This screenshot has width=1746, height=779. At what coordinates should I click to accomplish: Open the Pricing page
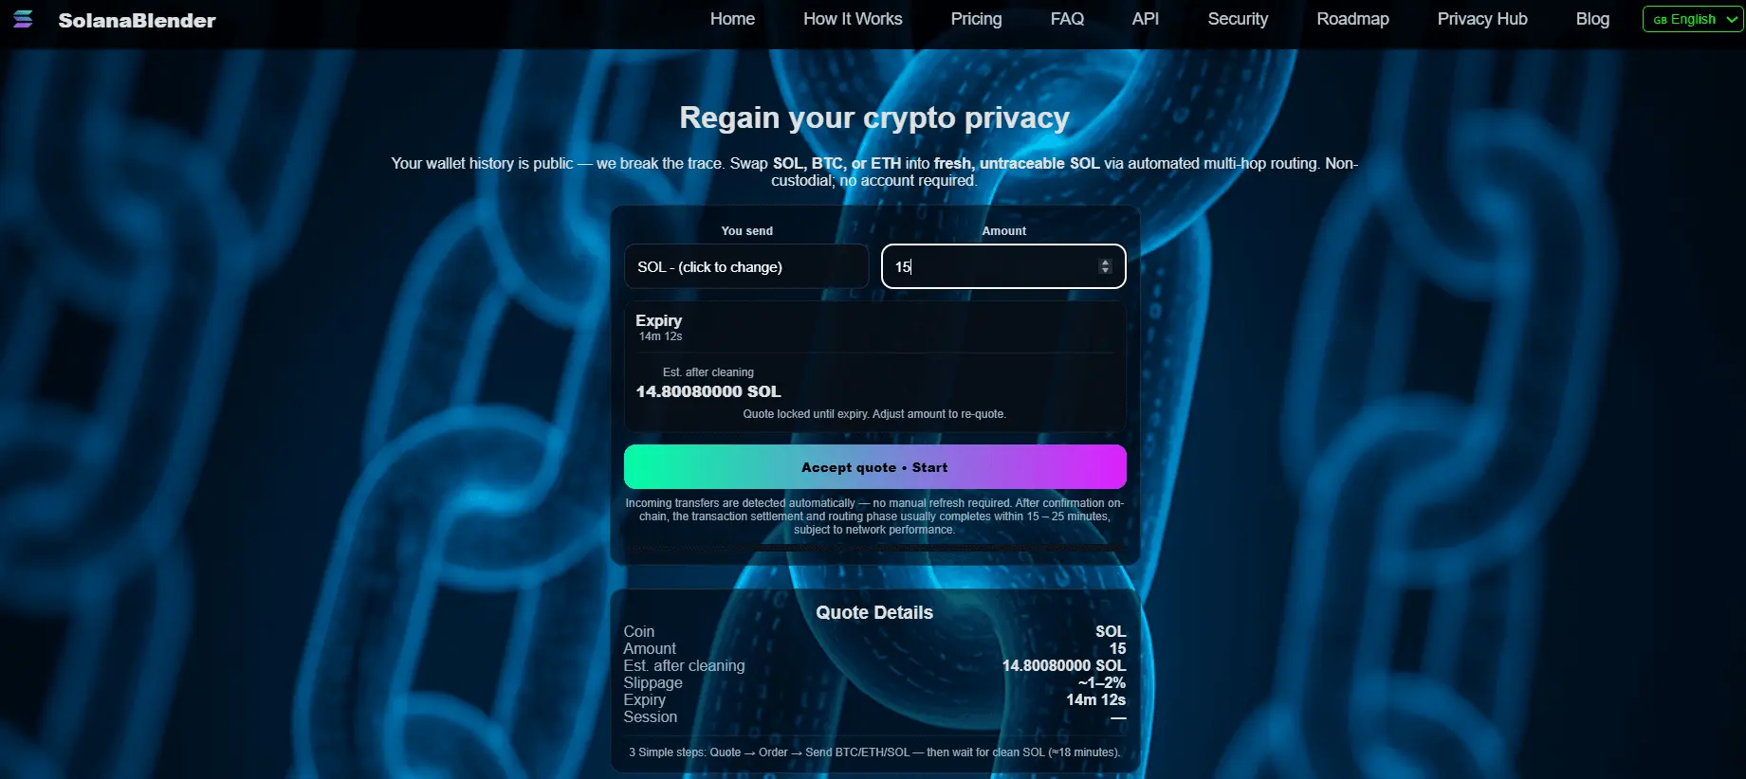976,19
